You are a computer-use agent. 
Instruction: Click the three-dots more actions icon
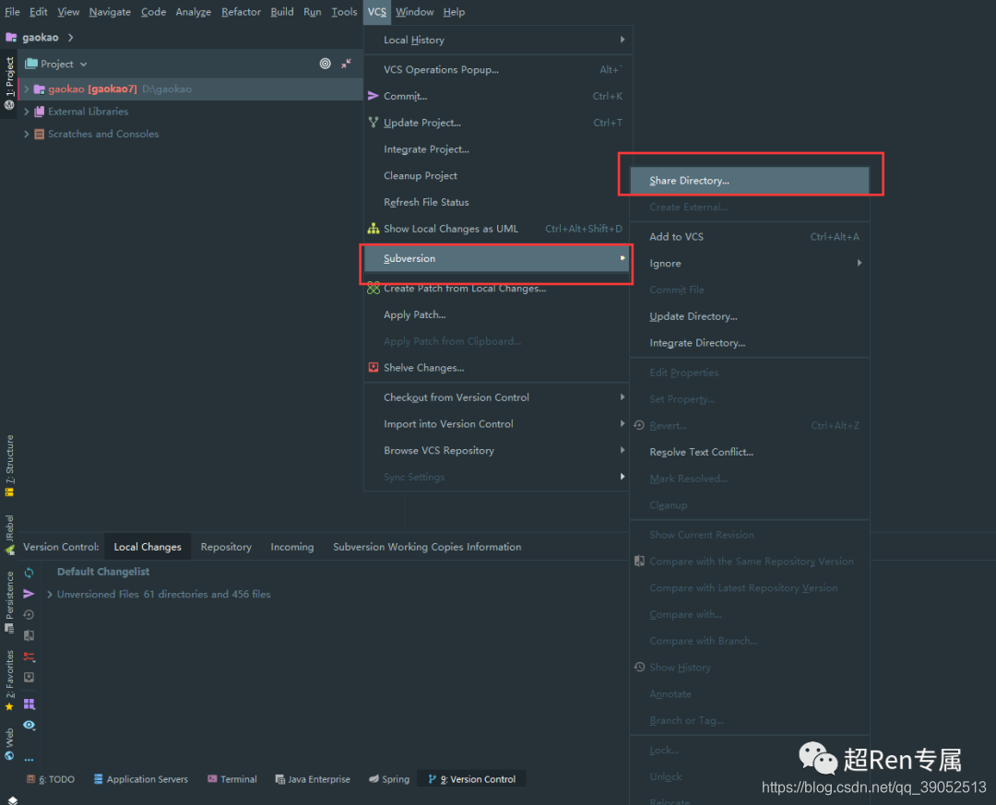(30, 759)
